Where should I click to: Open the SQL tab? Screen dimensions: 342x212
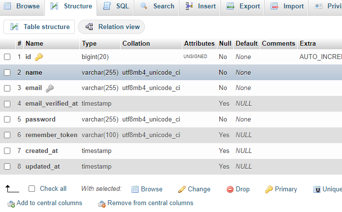tap(116, 6)
